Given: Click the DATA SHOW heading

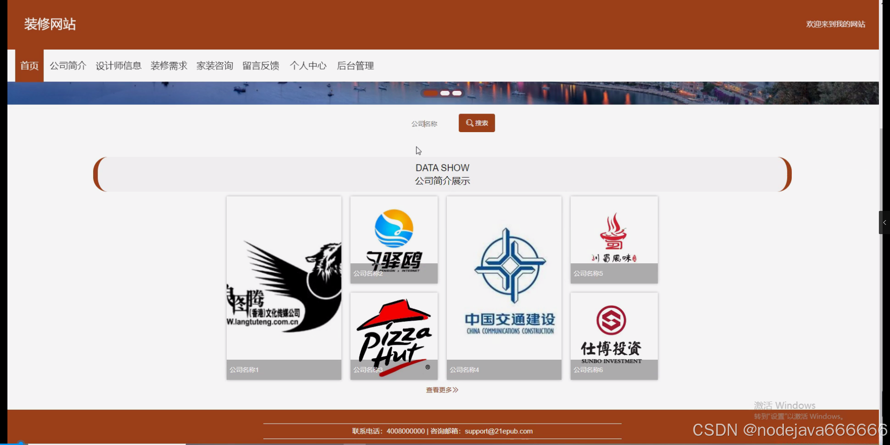Looking at the screenshot, I should (442, 168).
